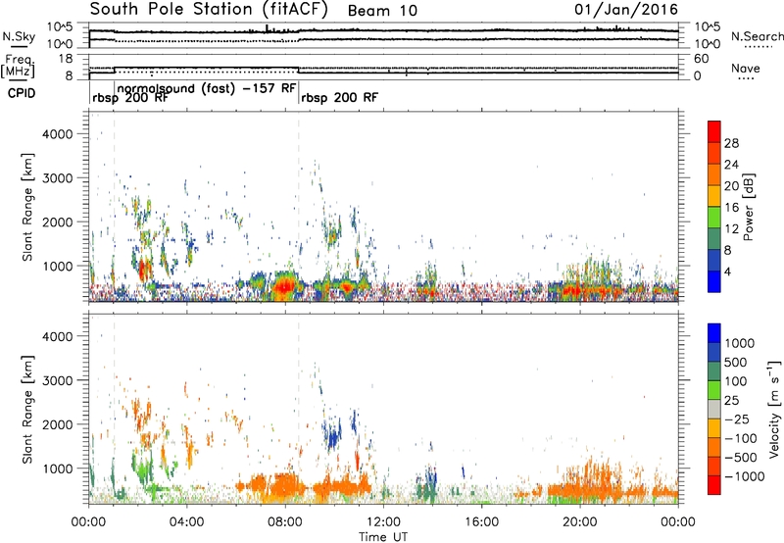784x543 pixels.
Task: Click the '12:00' time tick label
Action: pyautogui.click(x=383, y=522)
